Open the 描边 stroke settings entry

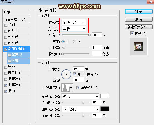click(11, 91)
